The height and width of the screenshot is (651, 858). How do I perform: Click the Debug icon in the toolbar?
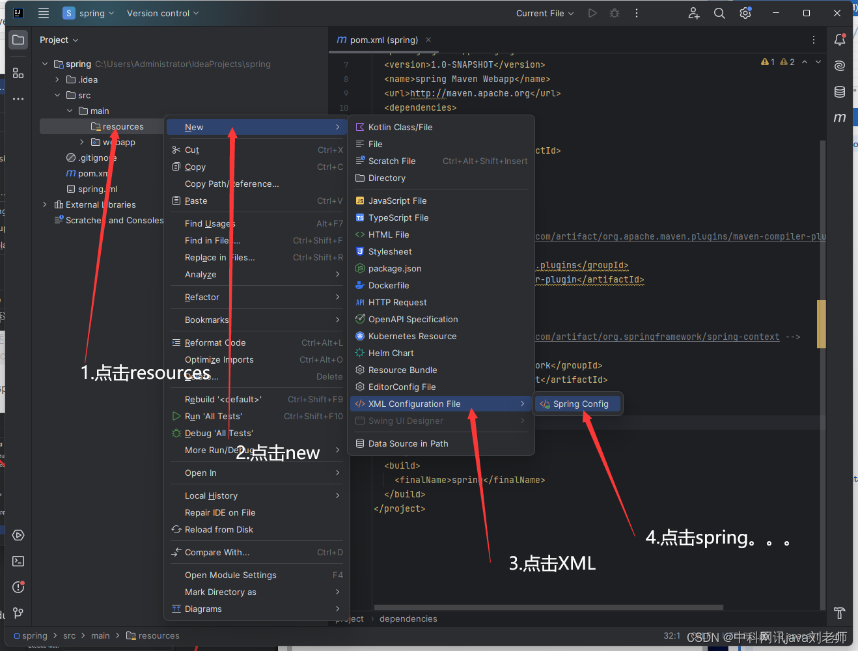coord(614,12)
